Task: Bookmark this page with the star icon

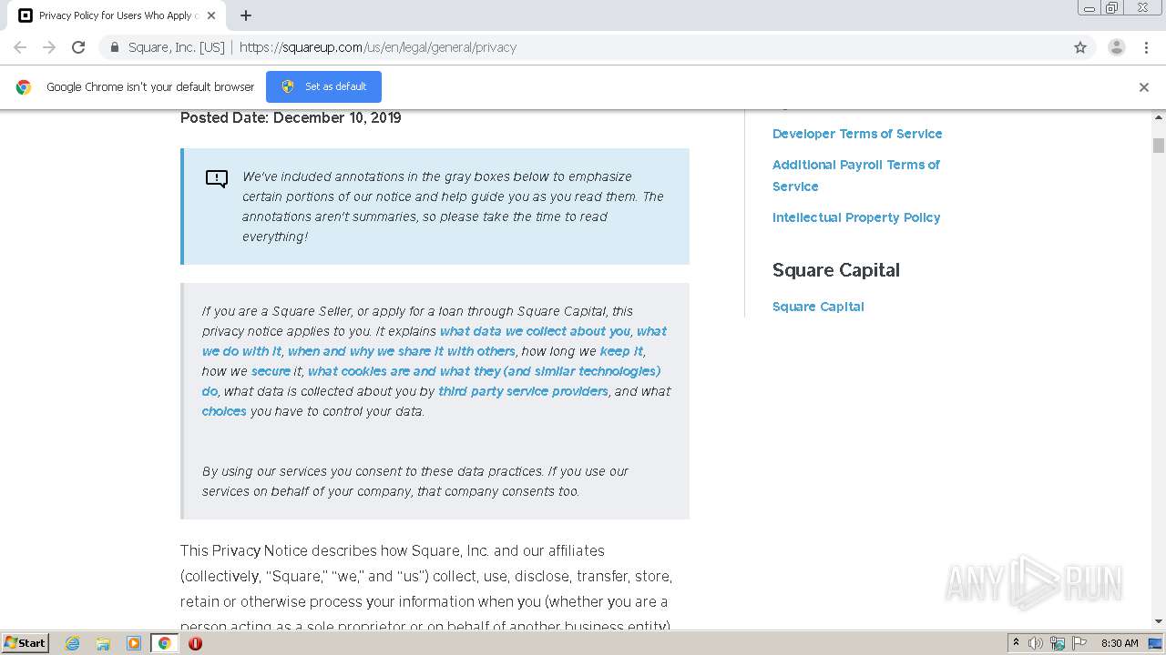Action: pos(1080,47)
